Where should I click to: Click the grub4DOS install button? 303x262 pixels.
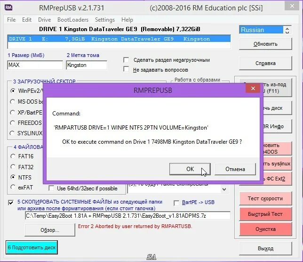(x=277, y=148)
